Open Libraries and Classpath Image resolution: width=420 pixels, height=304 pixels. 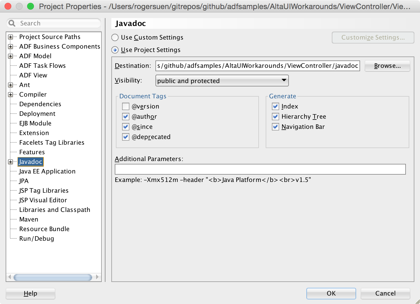[x=55, y=210]
